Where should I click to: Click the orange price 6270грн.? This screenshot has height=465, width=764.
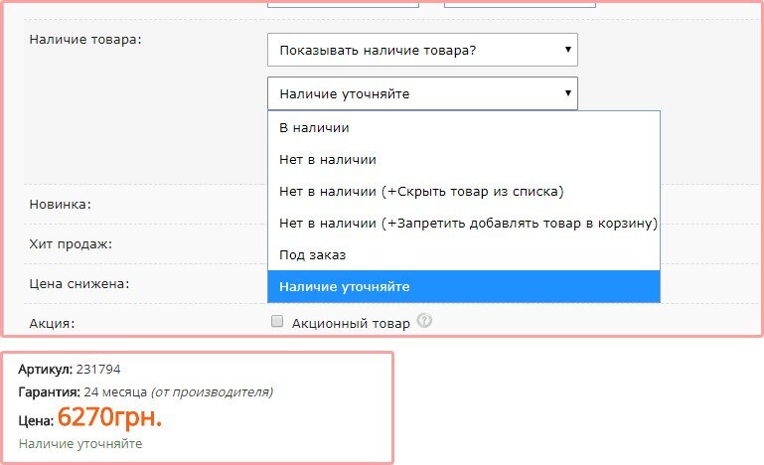pos(109,417)
